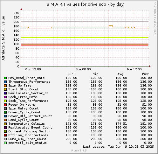Click the Max: column header
Viewport: 158px width, 154px height.
coord(146,74)
